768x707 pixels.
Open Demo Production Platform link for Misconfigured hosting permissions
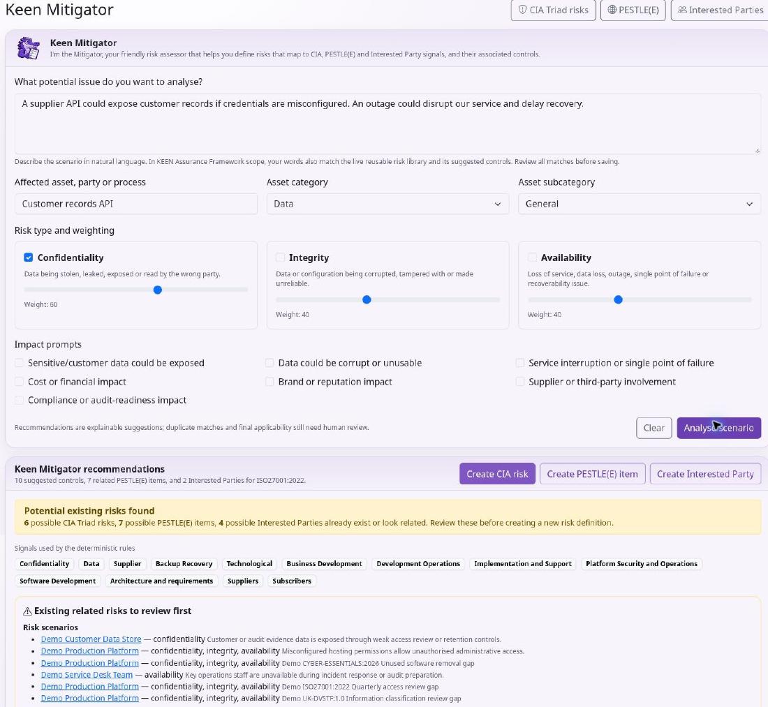click(89, 650)
